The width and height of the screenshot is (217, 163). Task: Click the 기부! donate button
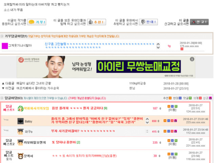(37, 22)
